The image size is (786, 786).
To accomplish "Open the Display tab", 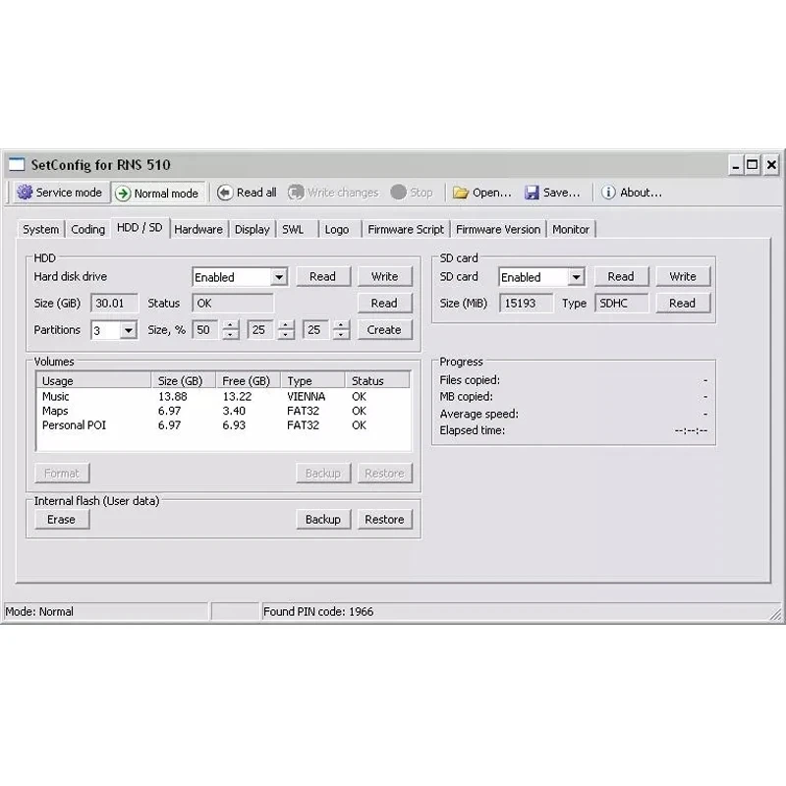I will pos(253,230).
